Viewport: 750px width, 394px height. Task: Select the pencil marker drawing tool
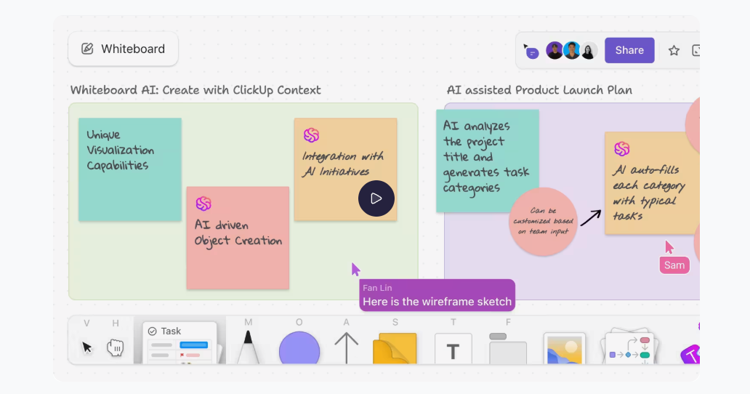click(x=248, y=347)
